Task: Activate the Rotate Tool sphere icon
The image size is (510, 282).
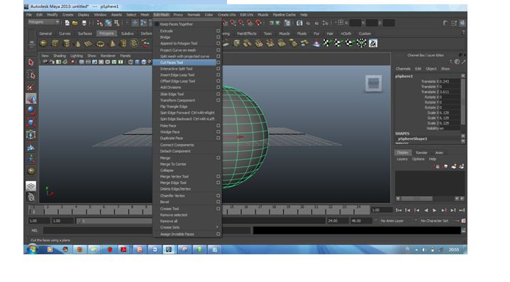Action: click(31, 110)
